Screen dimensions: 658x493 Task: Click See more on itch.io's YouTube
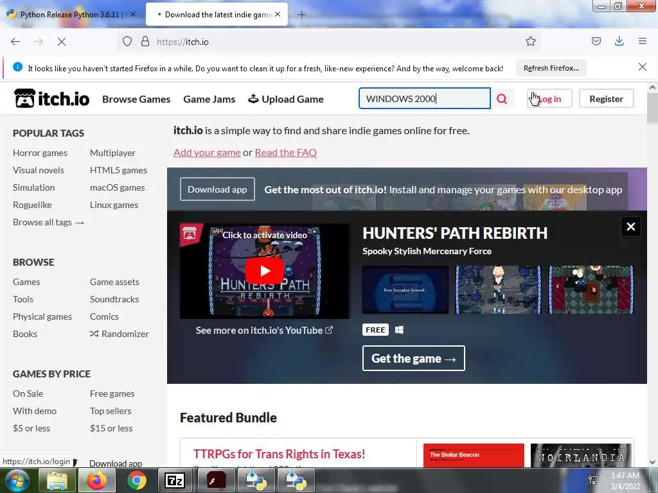point(264,331)
